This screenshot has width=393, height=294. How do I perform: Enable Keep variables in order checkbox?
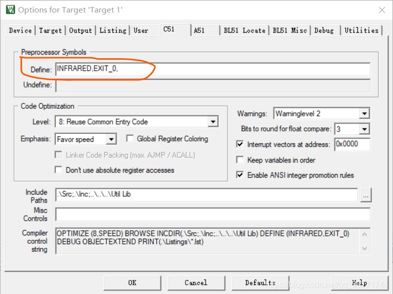(240, 160)
